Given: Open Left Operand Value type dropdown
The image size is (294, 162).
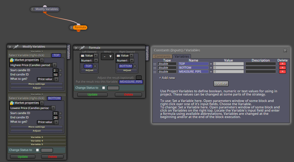Looking at the screenshot, I should click(x=96, y=56).
